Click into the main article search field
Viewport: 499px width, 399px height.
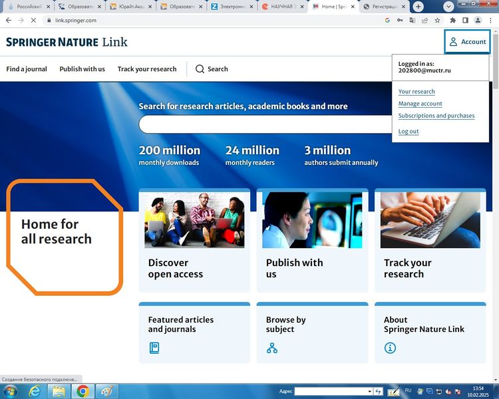click(x=265, y=124)
